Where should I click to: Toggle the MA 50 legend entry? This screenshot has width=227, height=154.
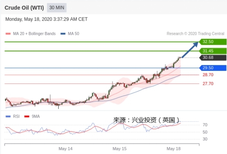click(70, 34)
